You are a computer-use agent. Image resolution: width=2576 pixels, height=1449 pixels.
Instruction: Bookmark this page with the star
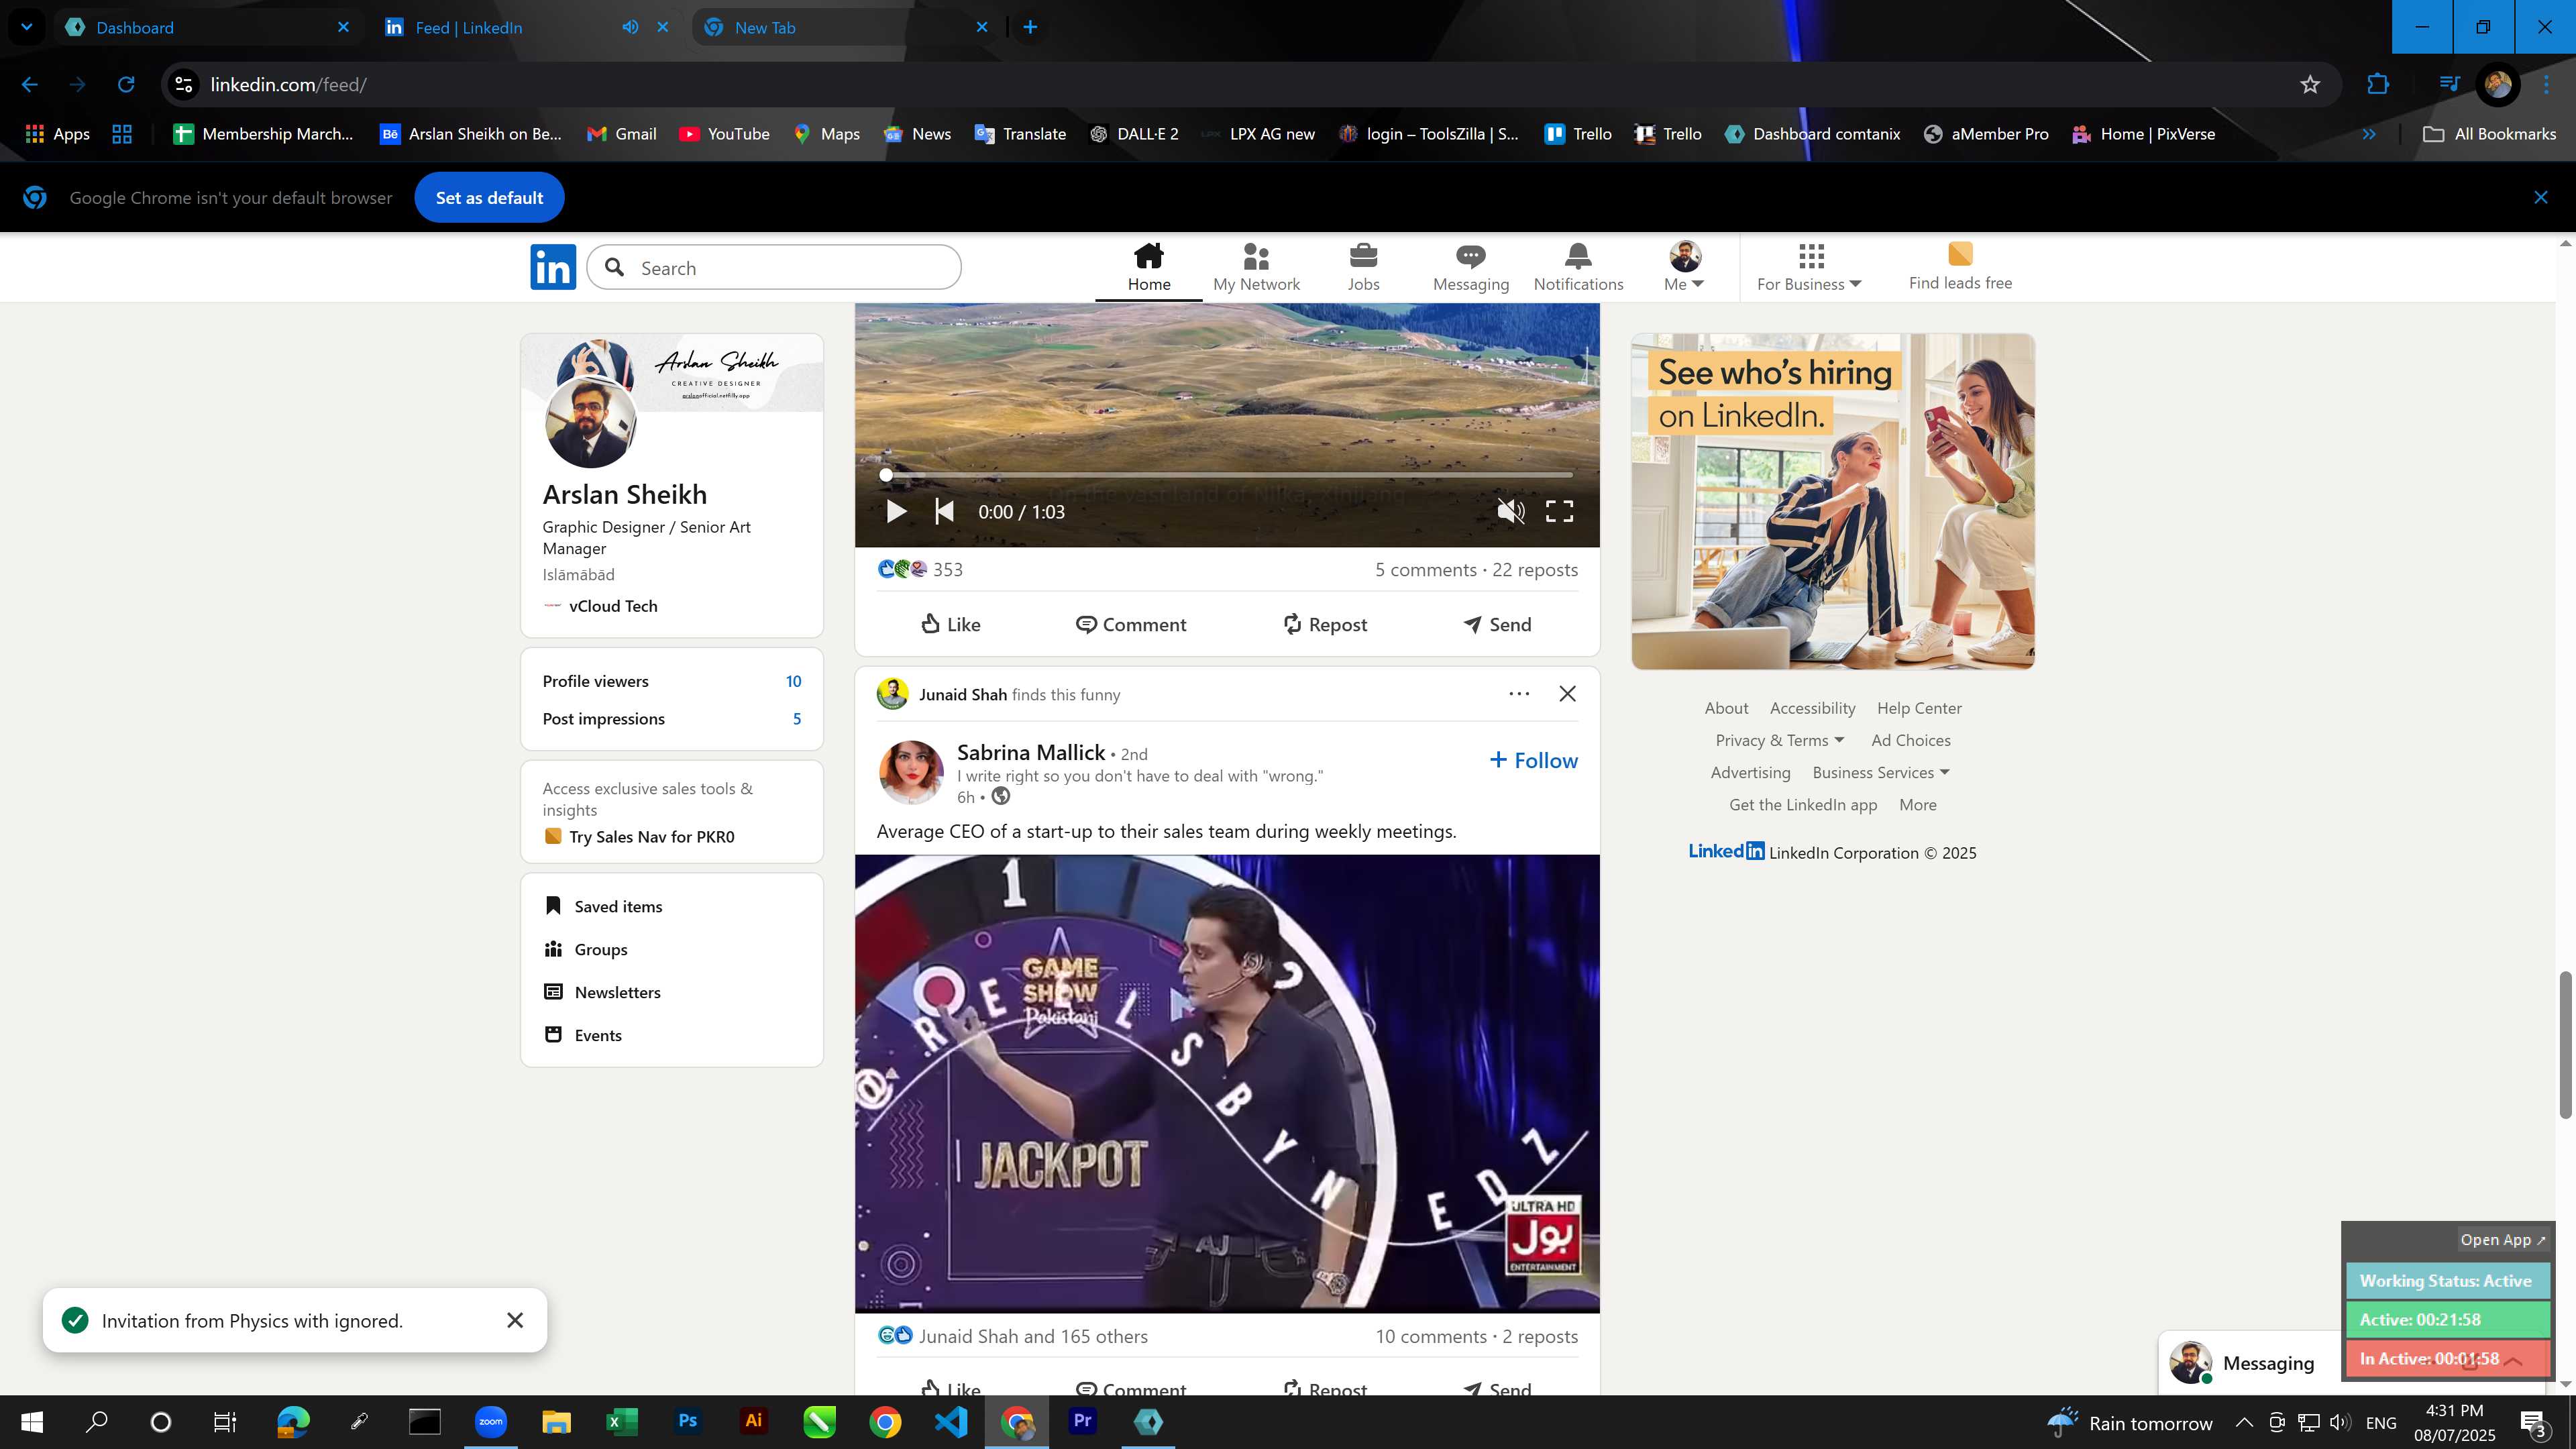coord(2309,85)
